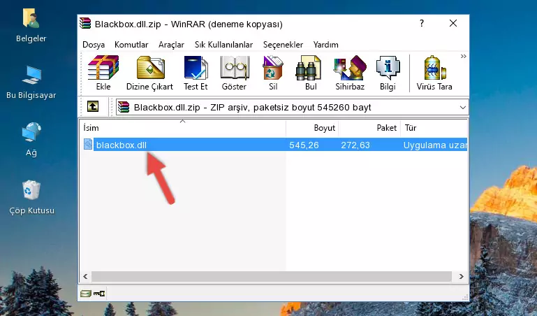This screenshot has width=537, height=316.
Task: Open Belgeler desktop folder icon
Action: click(31, 18)
